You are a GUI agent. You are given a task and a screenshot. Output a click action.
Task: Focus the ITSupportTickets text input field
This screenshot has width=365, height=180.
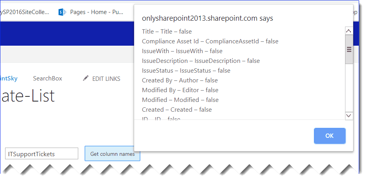tap(41, 154)
